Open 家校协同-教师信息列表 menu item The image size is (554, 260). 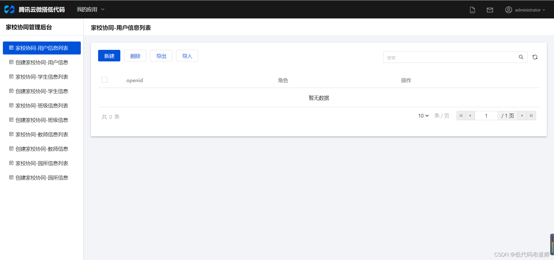tap(42, 134)
